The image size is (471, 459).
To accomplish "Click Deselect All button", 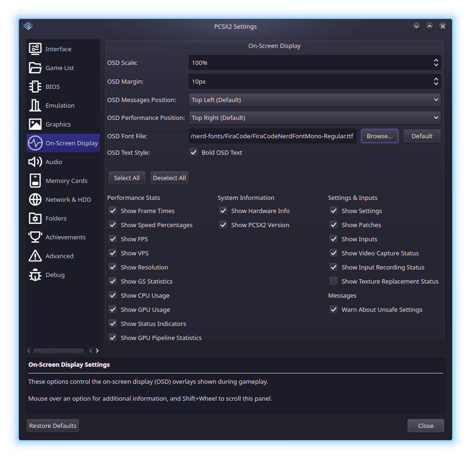I will (169, 178).
